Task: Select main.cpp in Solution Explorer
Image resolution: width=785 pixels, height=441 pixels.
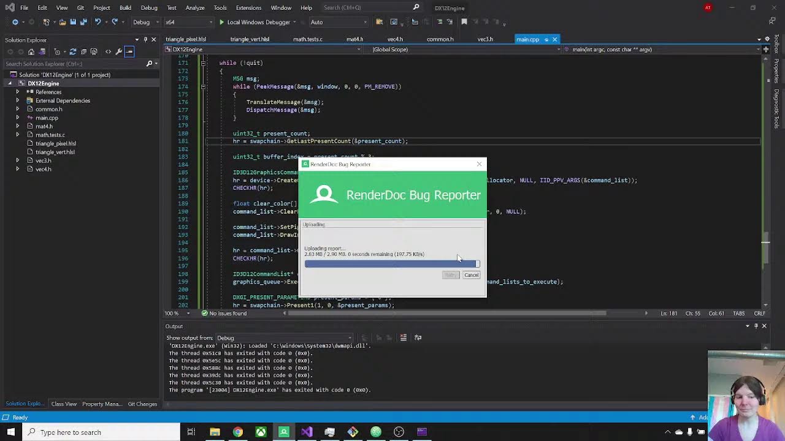Action: (47, 118)
